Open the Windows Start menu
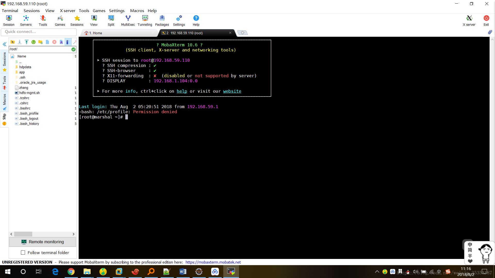495x278 pixels. point(7,272)
